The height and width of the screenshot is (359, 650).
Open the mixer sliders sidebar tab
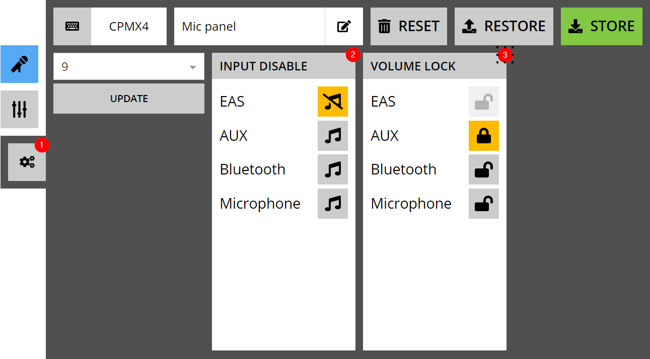pos(19,109)
